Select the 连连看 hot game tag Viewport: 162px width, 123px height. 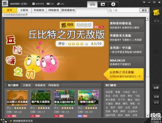click(109, 92)
